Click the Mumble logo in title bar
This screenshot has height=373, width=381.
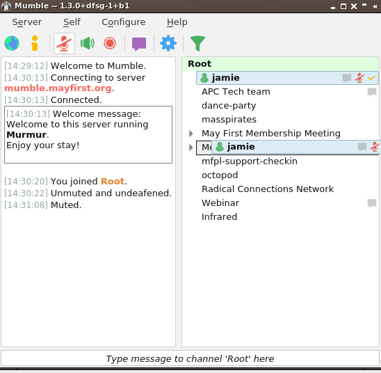point(6,6)
